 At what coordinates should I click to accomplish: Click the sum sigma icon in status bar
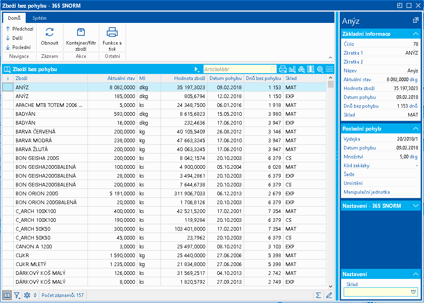(318, 295)
